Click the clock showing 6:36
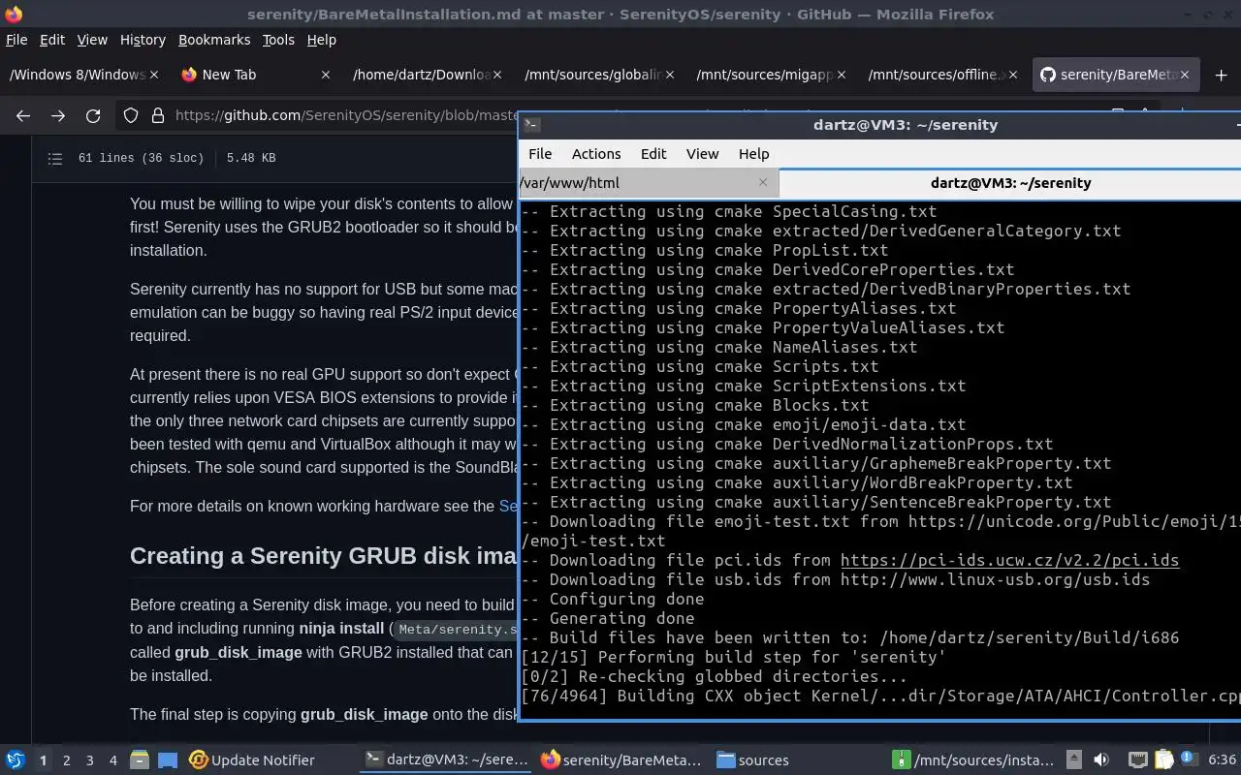 (1222, 760)
